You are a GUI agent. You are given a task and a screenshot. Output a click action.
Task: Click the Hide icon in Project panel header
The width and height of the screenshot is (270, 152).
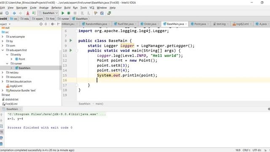[x=58, y=24]
